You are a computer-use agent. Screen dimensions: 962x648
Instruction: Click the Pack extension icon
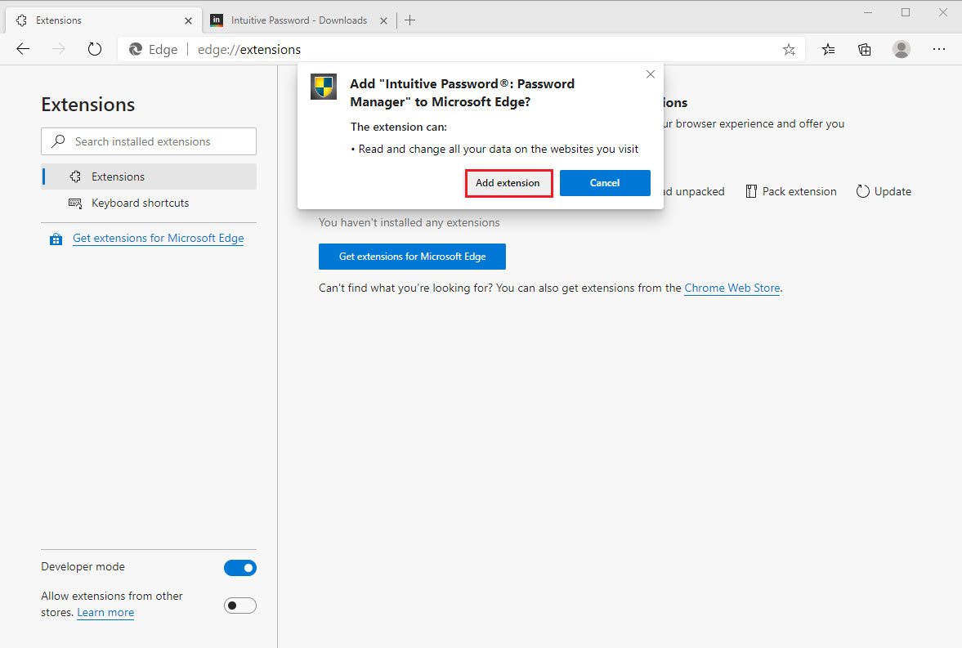click(x=751, y=191)
